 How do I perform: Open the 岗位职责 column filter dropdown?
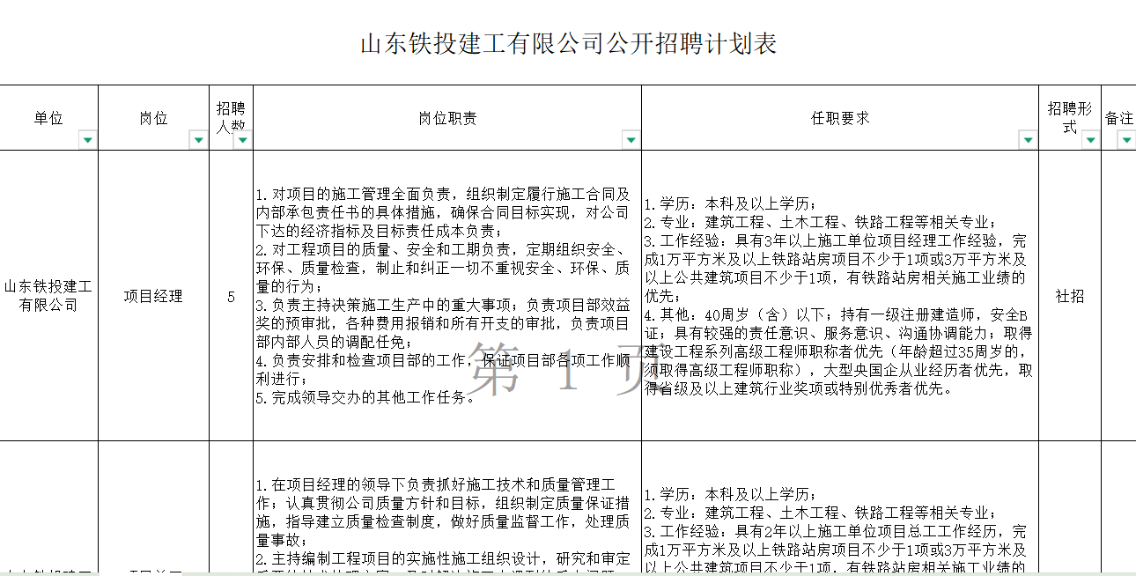pyautogui.click(x=631, y=140)
